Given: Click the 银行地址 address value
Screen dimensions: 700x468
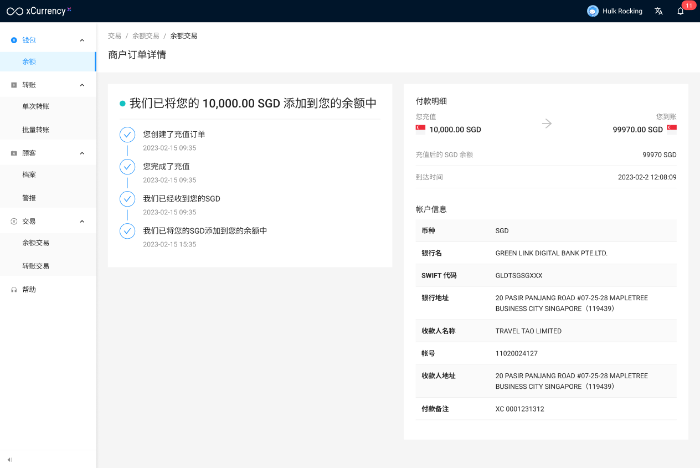Looking at the screenshot, I should 572,304.
